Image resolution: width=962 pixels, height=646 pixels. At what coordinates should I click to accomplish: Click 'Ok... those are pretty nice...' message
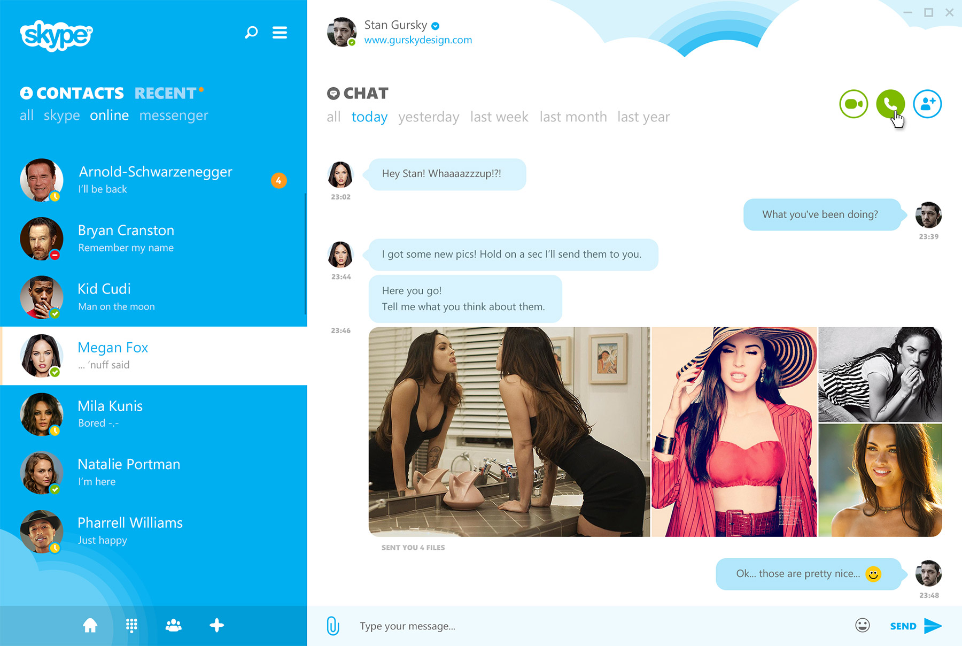click(x=811, y=574)
